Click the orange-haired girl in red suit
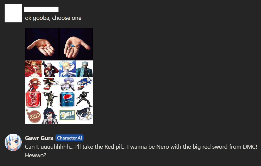 (x=33, y=84)
